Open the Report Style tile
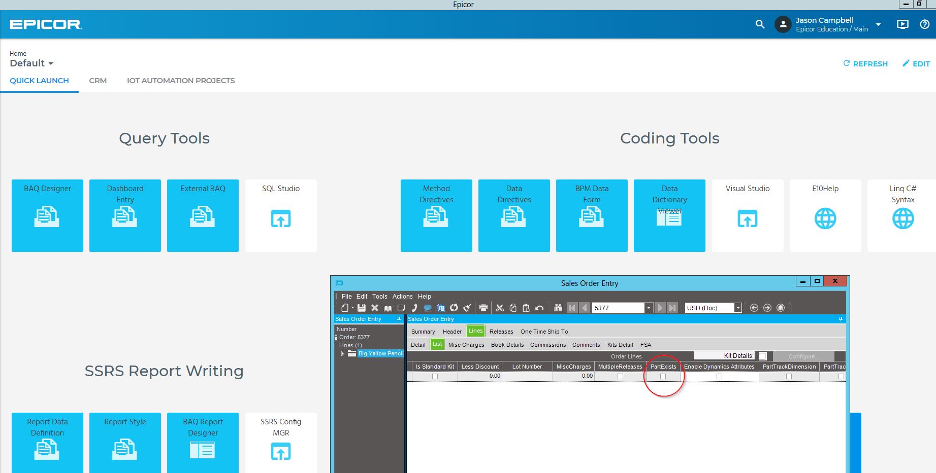 tap(125, 443)
